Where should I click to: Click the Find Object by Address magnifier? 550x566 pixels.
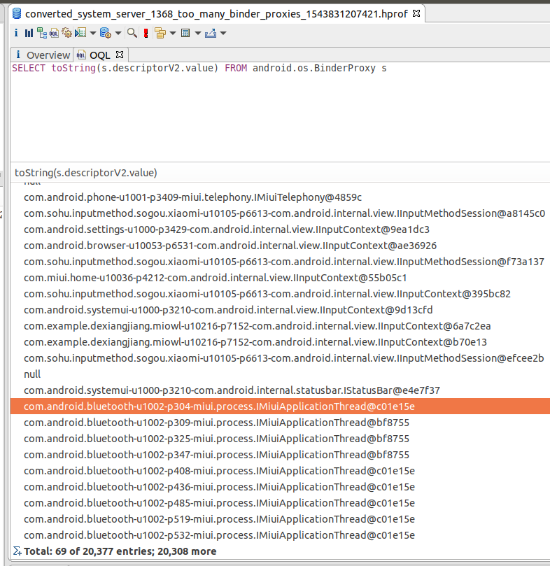point(132,33)
